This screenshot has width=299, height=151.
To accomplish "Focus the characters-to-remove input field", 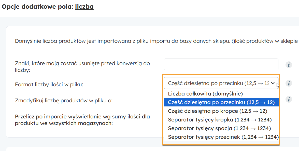I will [x=221, y=64].
